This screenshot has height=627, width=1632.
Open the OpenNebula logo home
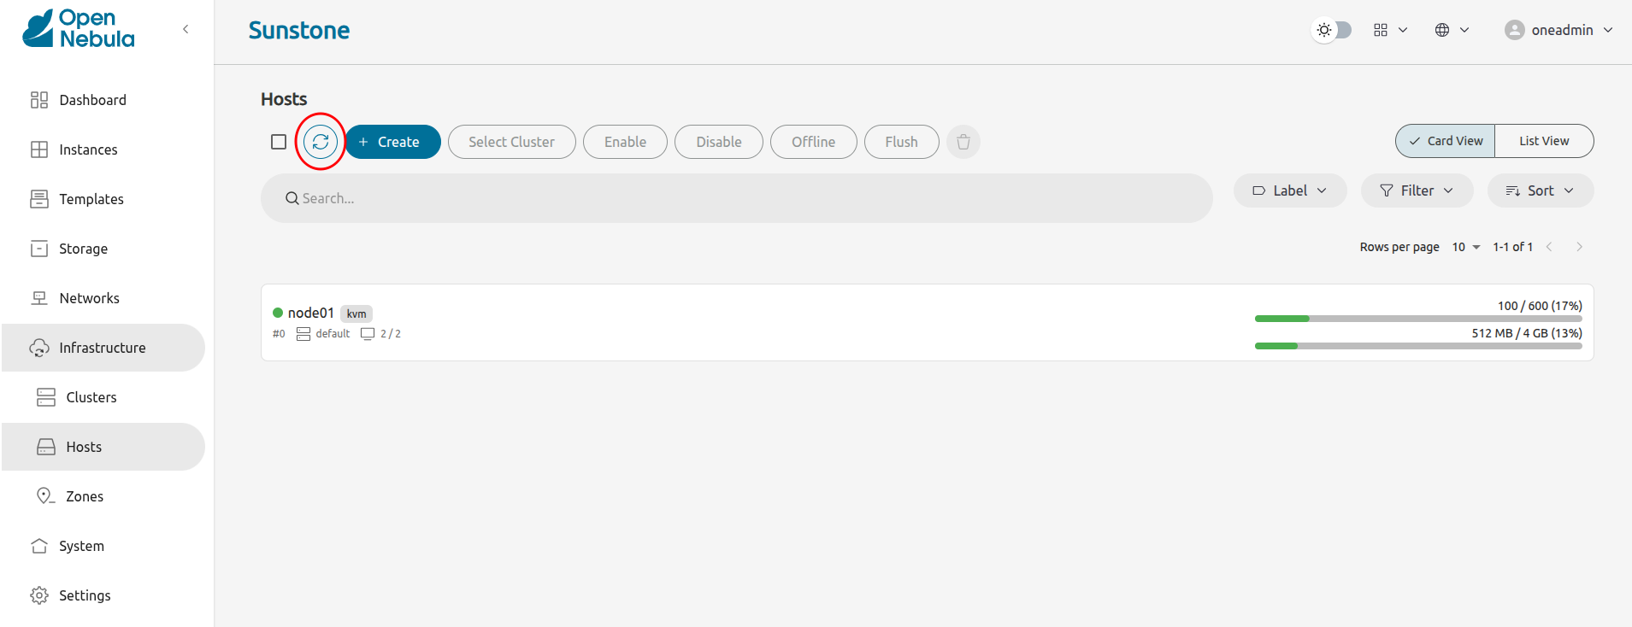point(79,29)
